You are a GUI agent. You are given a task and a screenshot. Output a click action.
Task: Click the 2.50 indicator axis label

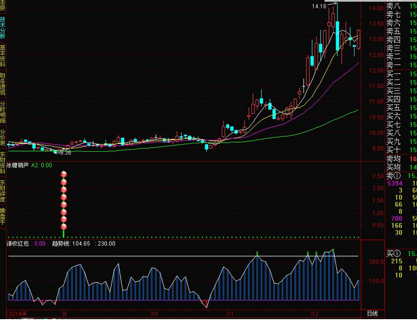point(378,176)
